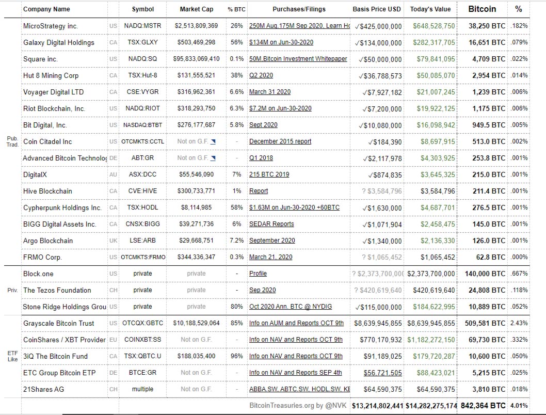Click the % BTC column header
Viewport: 546px width, 415px height.
(236, 9)
